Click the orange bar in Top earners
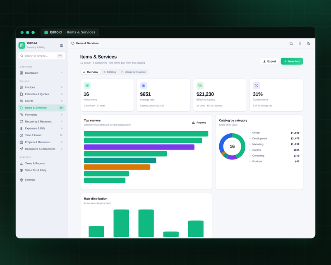The height and width of the screenshot is (265, 331). (x=117, y=167)
